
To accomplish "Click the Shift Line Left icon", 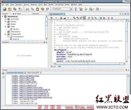I will (x=101, y=18).
